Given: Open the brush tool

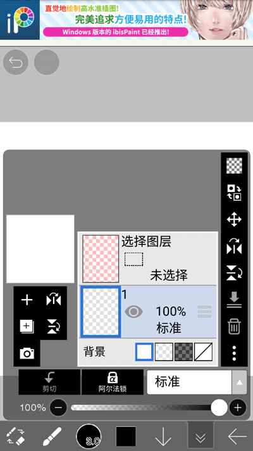Looking at the screenshot, I should [x=52, y=436].
